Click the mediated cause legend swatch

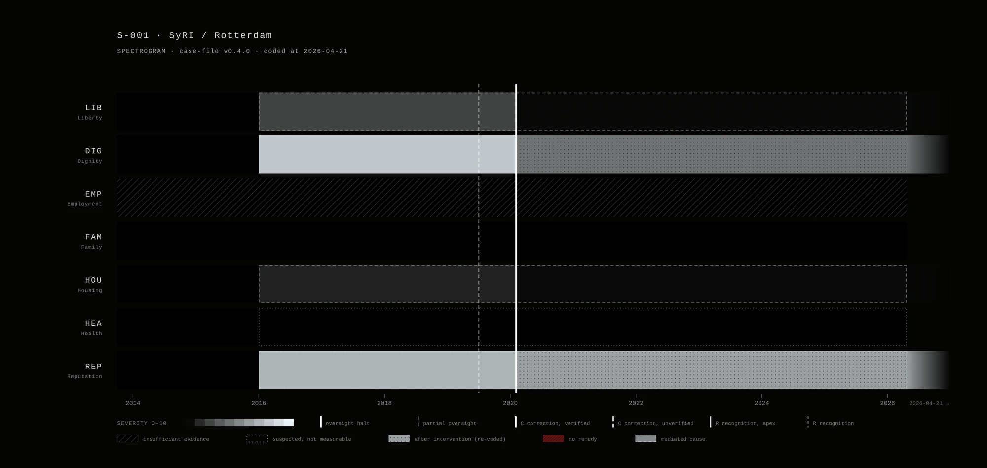pos(645,438)
